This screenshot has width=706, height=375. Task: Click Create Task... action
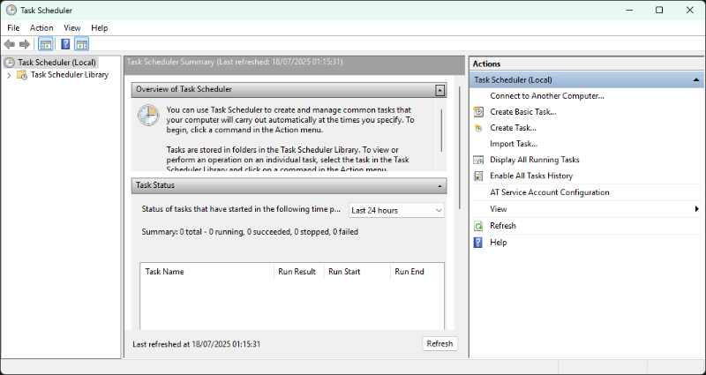coord(514,128)
